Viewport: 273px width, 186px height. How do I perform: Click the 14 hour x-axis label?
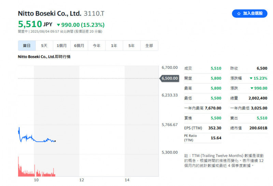pyautogui.click(x=127, y=180)
